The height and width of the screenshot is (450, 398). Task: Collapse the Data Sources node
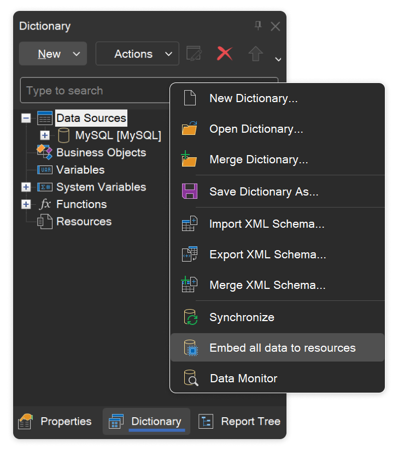pos(26,118)
